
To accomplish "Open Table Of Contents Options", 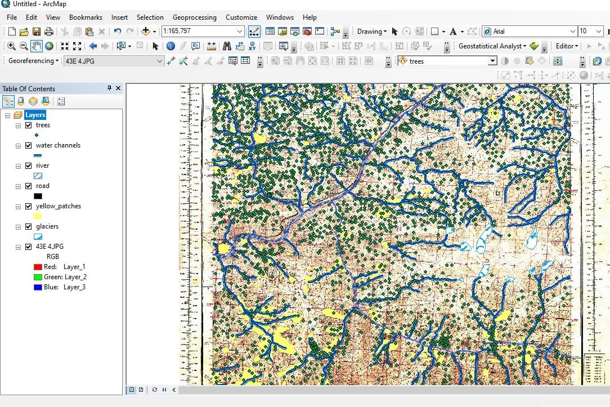I will click(61, 101).
